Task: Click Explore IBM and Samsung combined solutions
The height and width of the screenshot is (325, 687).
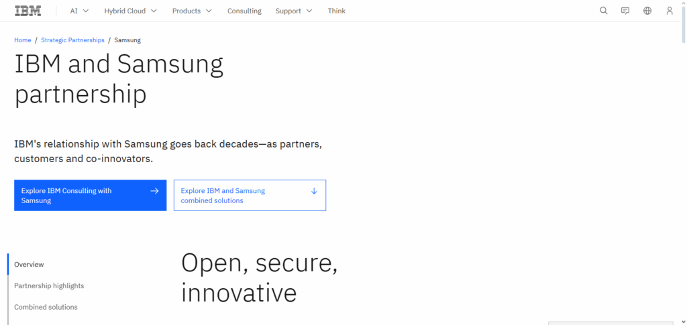Action: (x=250, y=196)
